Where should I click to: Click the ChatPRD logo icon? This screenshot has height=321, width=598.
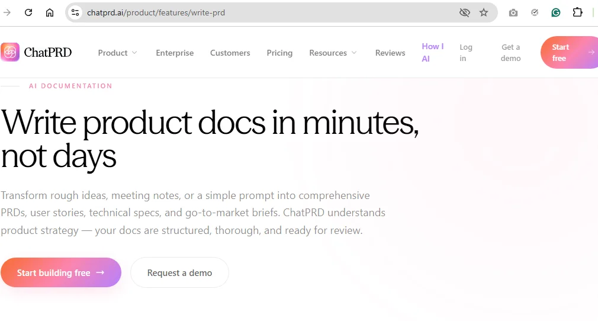pos(10,52)
